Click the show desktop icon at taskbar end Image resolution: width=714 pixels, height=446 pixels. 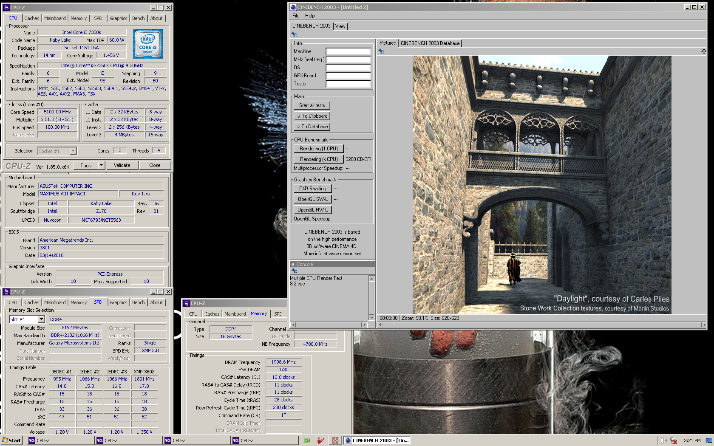click(x=708, y=440)
